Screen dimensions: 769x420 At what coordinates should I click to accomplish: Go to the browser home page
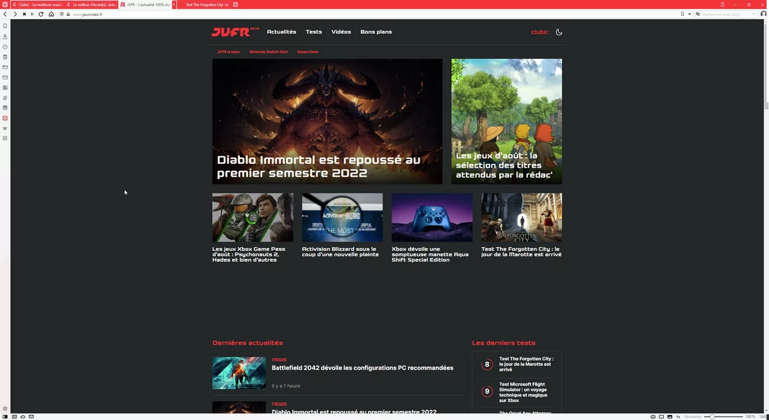click(51, 14)
